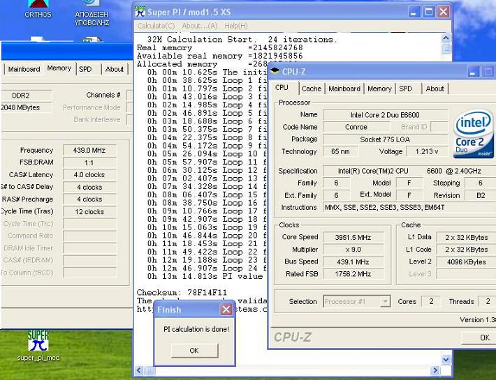Screen dimensions: 496x380
Task: Click the Super PI scrollbar up arrow
Action: coord(446,38)
